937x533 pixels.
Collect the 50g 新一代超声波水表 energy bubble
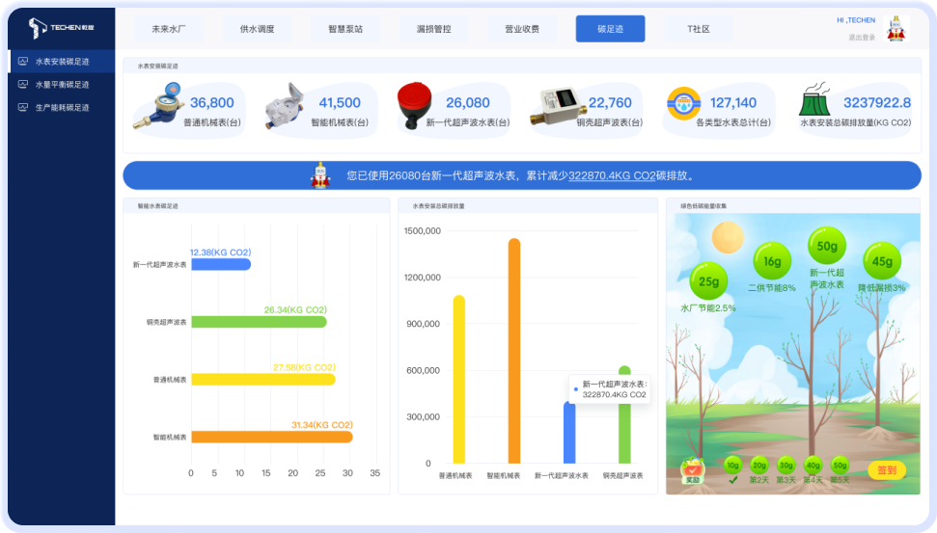tap(826, 247)
